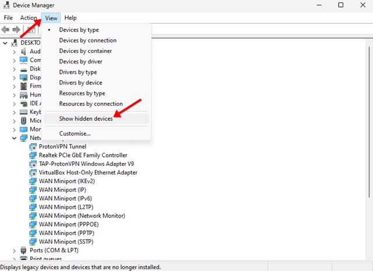
Task: Click the ProtonVPN Tunnel adapter icon
Action: point(33,147)
